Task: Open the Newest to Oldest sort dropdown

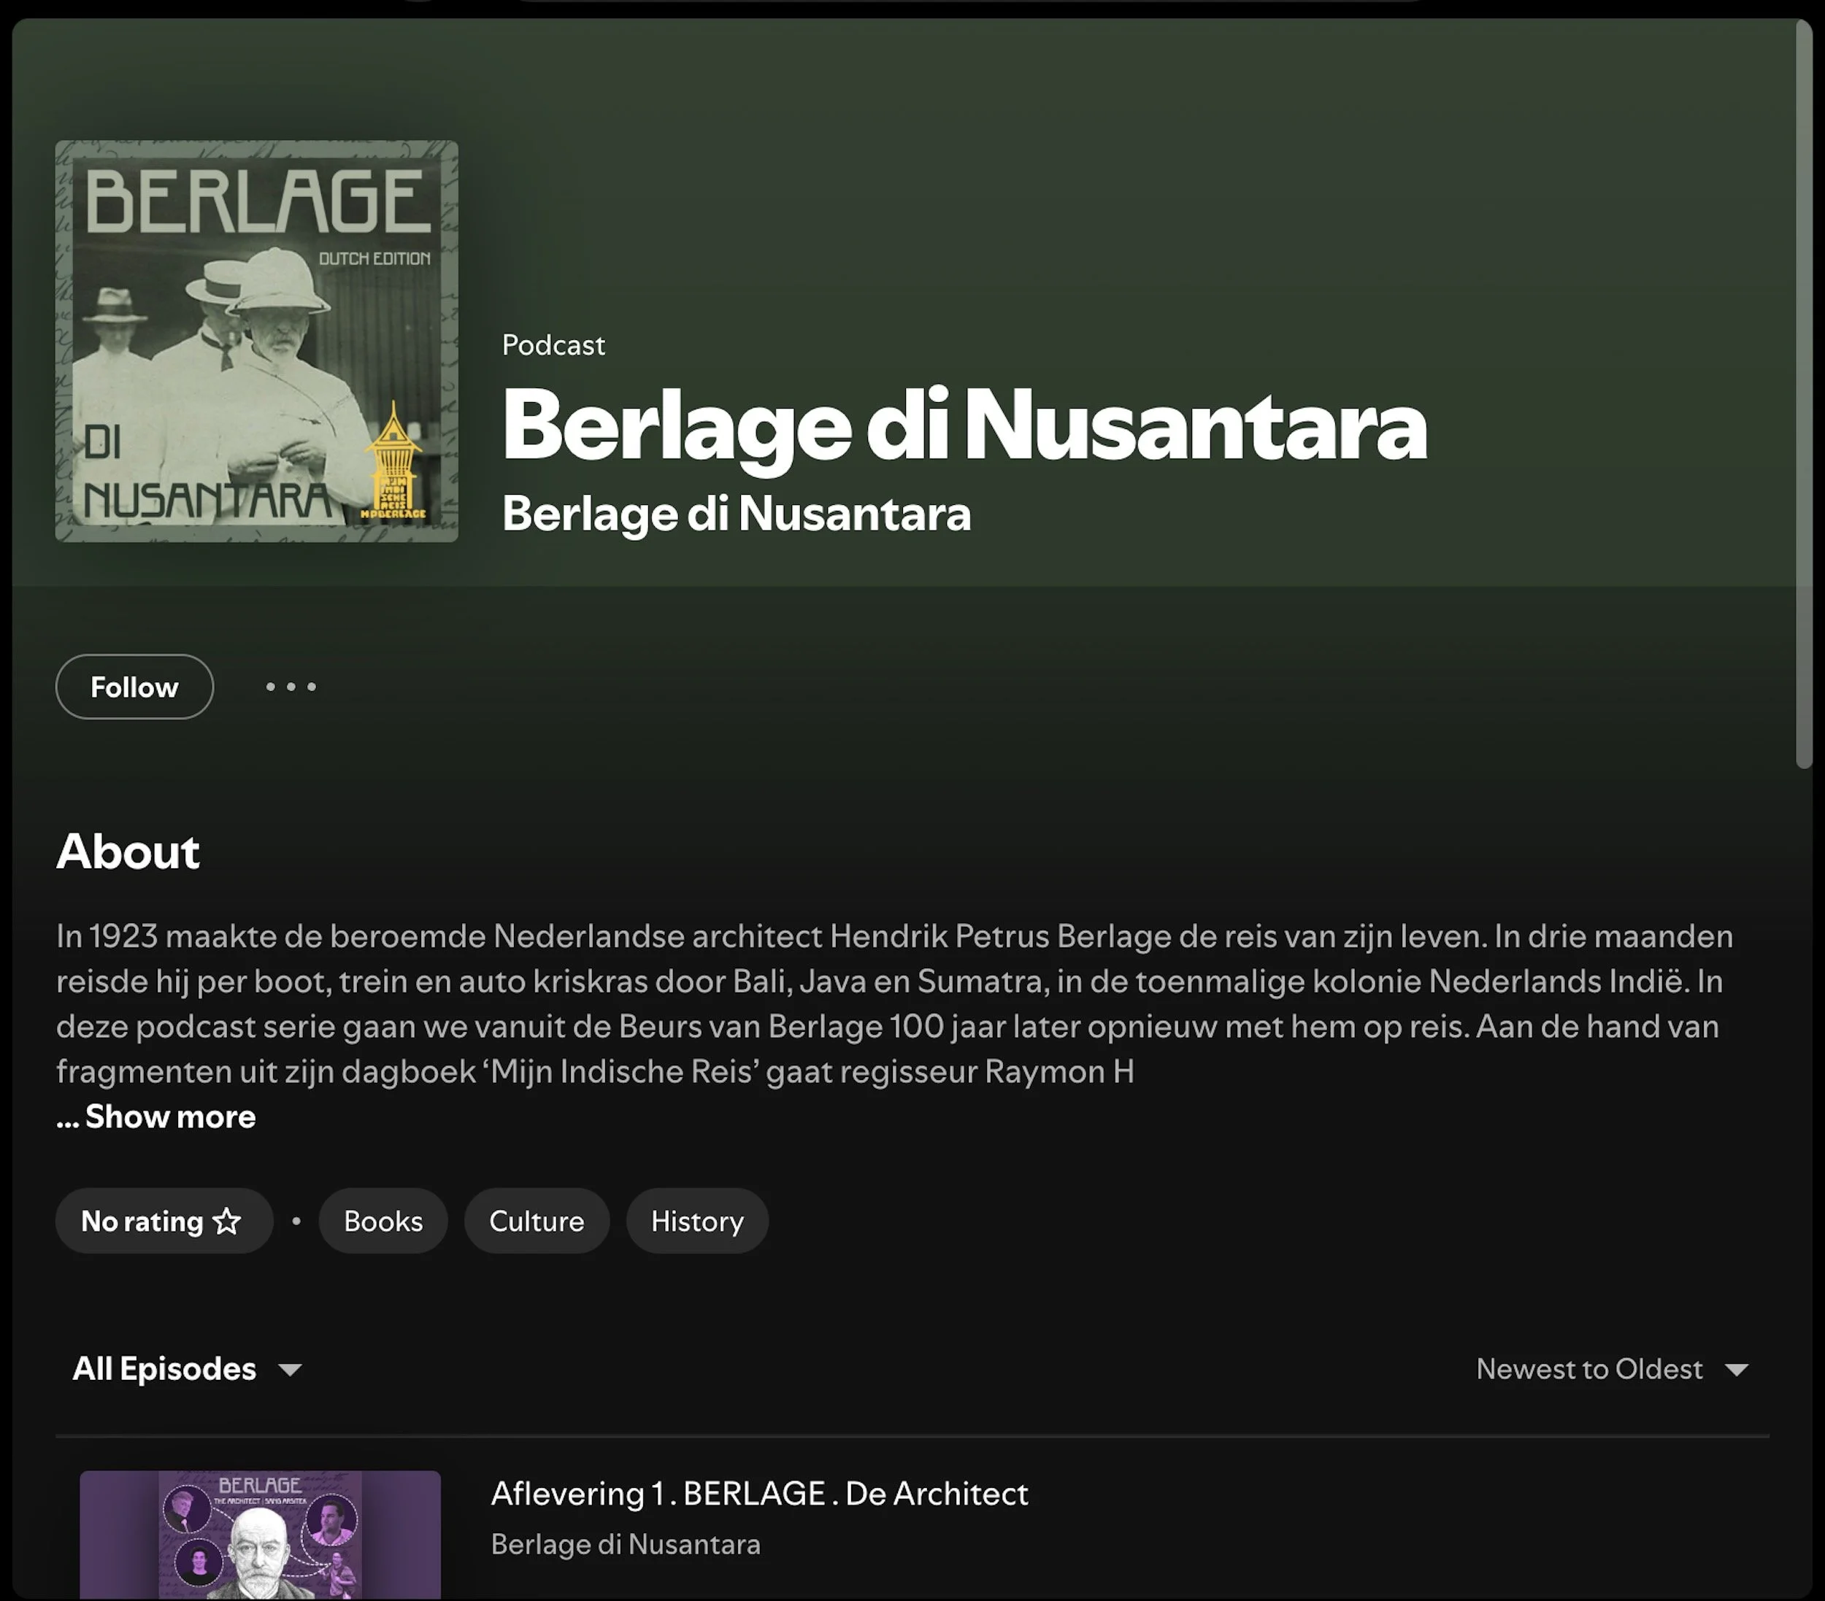Action: (1588, 1368)
